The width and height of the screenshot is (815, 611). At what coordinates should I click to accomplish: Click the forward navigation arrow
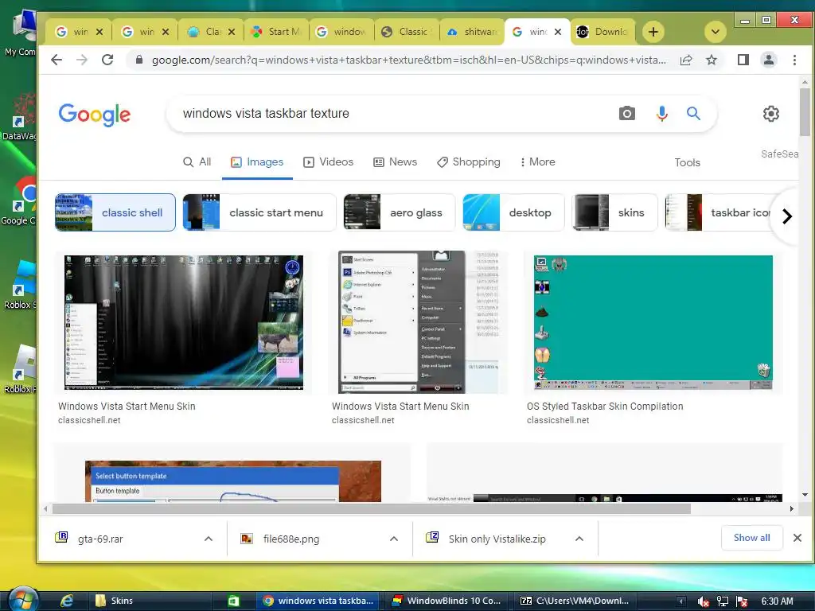point(82,60)
